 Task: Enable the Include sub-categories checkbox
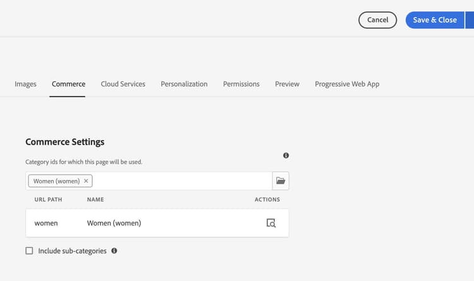click(x=29, y=251)
